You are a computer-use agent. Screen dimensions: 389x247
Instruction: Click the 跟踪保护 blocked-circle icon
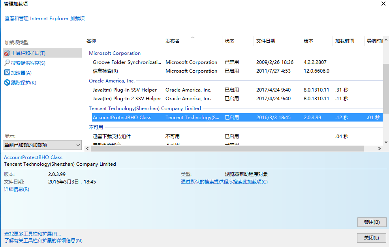[7, 82]
